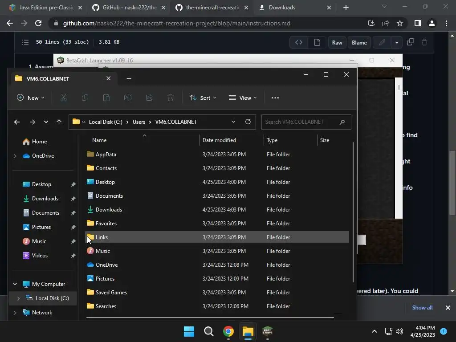Image resolution: width=456 pixels, height=342 pixels.
Task: Click the Blame button on GitHub
Action: tap(359, 42)
